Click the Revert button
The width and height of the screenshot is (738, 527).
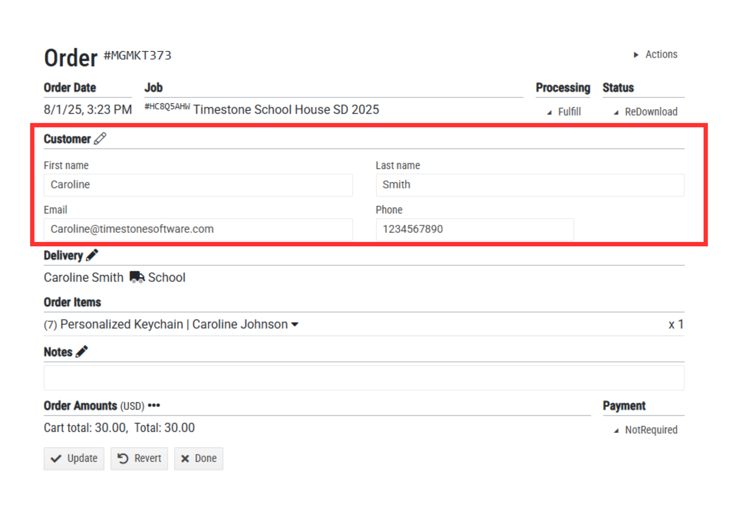coord(139,458)
